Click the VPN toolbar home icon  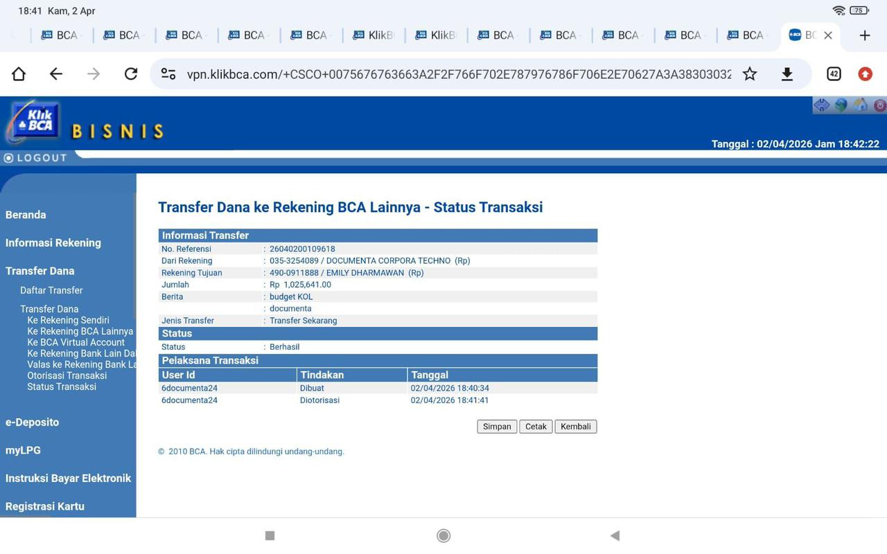(860, 105)
